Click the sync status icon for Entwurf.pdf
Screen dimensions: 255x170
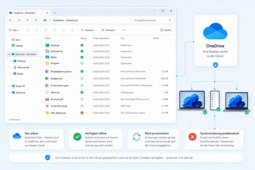82,99
